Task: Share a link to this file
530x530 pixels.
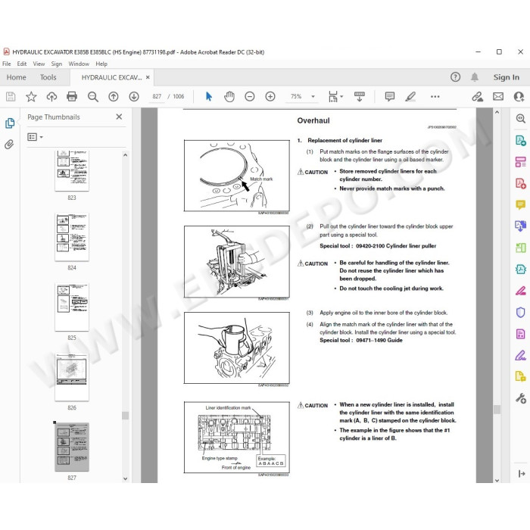Action: [477, 97]
